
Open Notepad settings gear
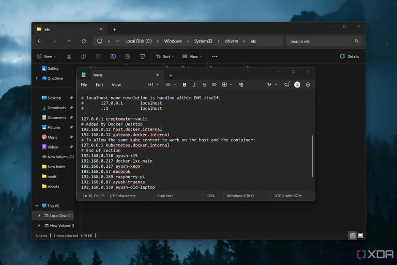(308, 85)
